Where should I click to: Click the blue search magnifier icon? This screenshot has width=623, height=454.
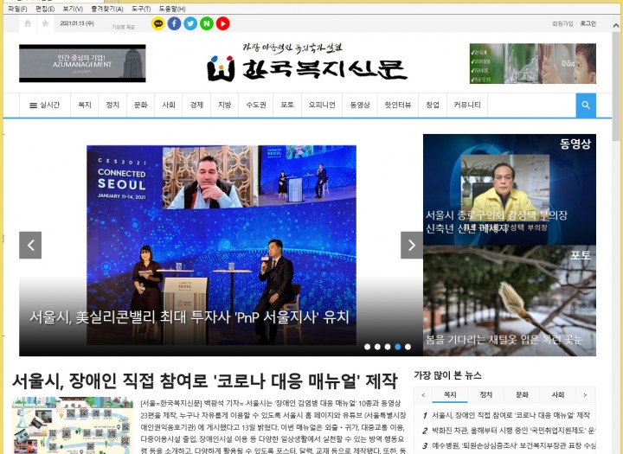586,106
